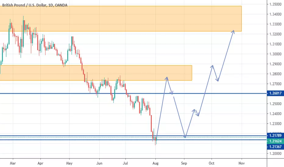Image resolution: width=284 pixels, height=167 pixels.
Task: Select the lower orange supply zone rectangle
Action: pos(96,73)
